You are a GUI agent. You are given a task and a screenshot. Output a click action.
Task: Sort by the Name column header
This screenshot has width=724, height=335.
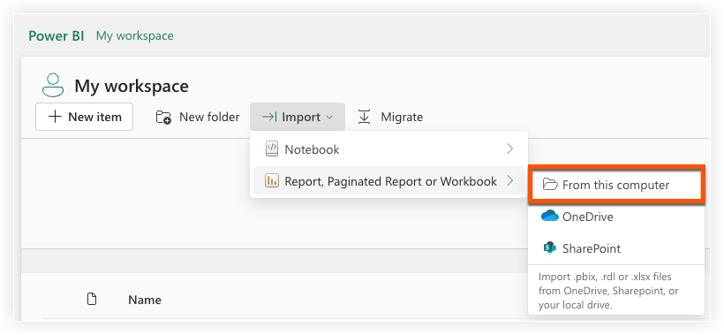(x=145, y=300)
